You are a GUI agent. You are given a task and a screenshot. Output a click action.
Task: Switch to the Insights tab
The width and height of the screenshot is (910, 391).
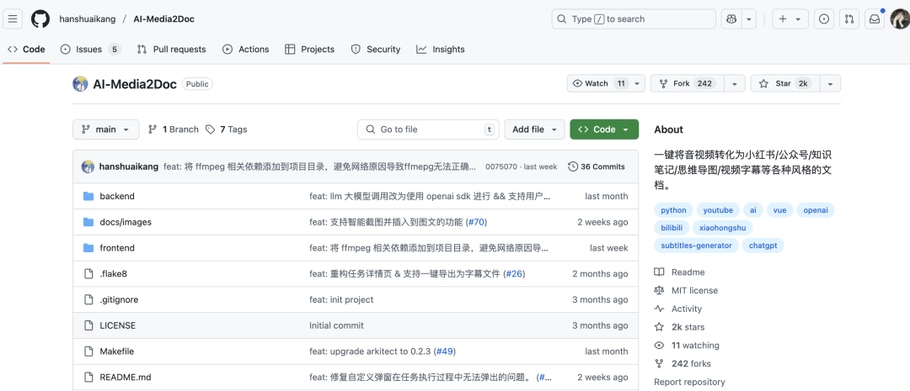pos(441,50)
